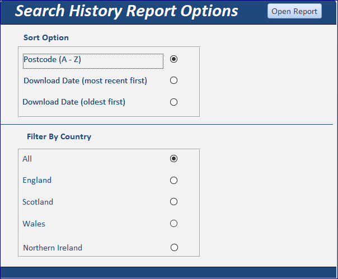The height and width of the screenshot is (279, 338).
Task: Click the Download Date (most recent first) label
Action: point(85,81)
